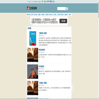Open the second article title beside open book image

(x=42, y=50)
